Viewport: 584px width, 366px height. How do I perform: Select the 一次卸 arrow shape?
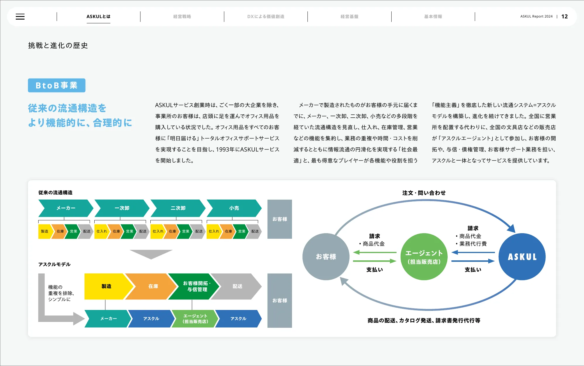click(122, 208)
